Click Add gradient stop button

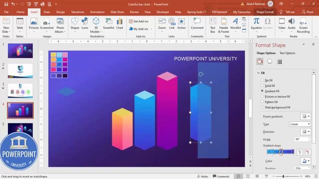[x=300, y=152]
